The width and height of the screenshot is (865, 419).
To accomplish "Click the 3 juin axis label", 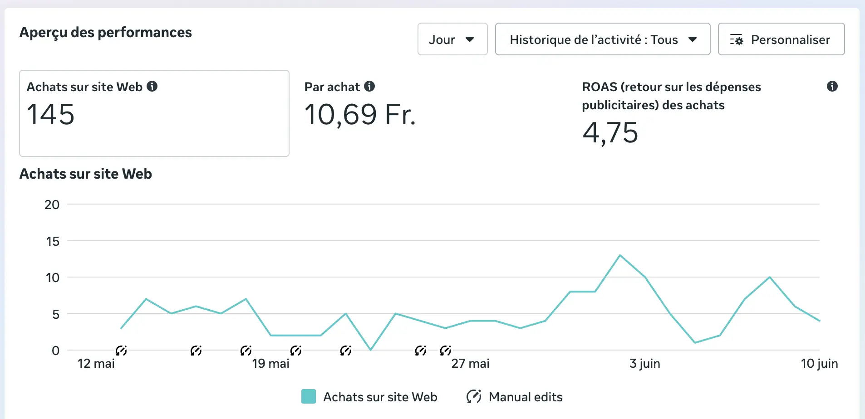I will tap(644, 364).
